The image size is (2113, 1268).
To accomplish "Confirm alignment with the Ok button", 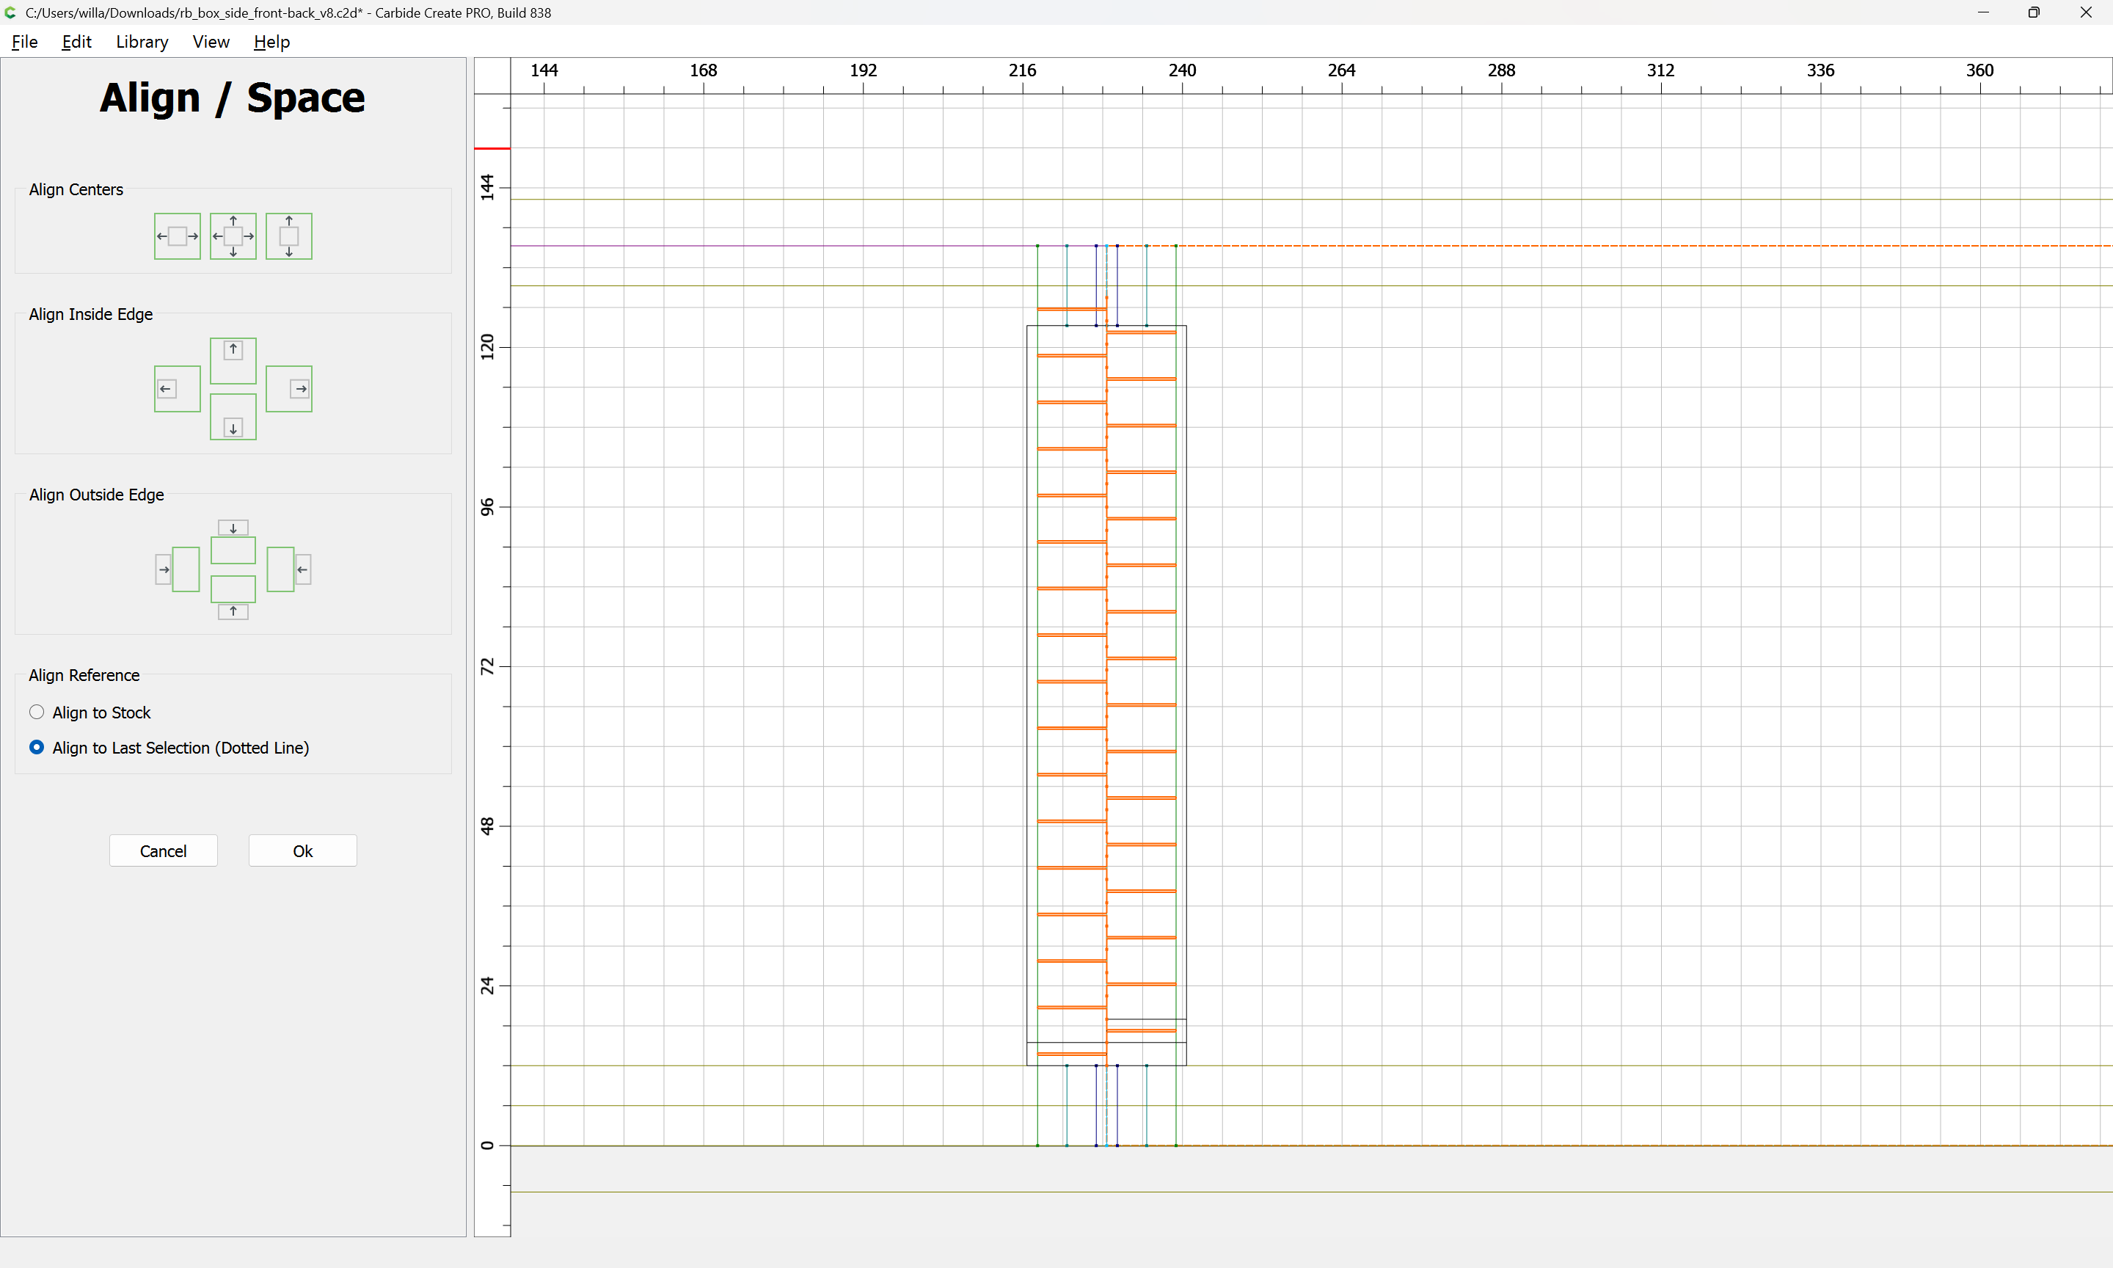I will (x=302, y=850).
